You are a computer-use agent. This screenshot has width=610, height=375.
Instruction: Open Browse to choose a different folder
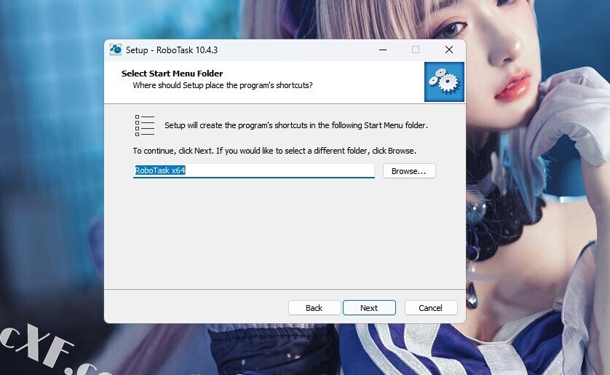pos(409,171)
